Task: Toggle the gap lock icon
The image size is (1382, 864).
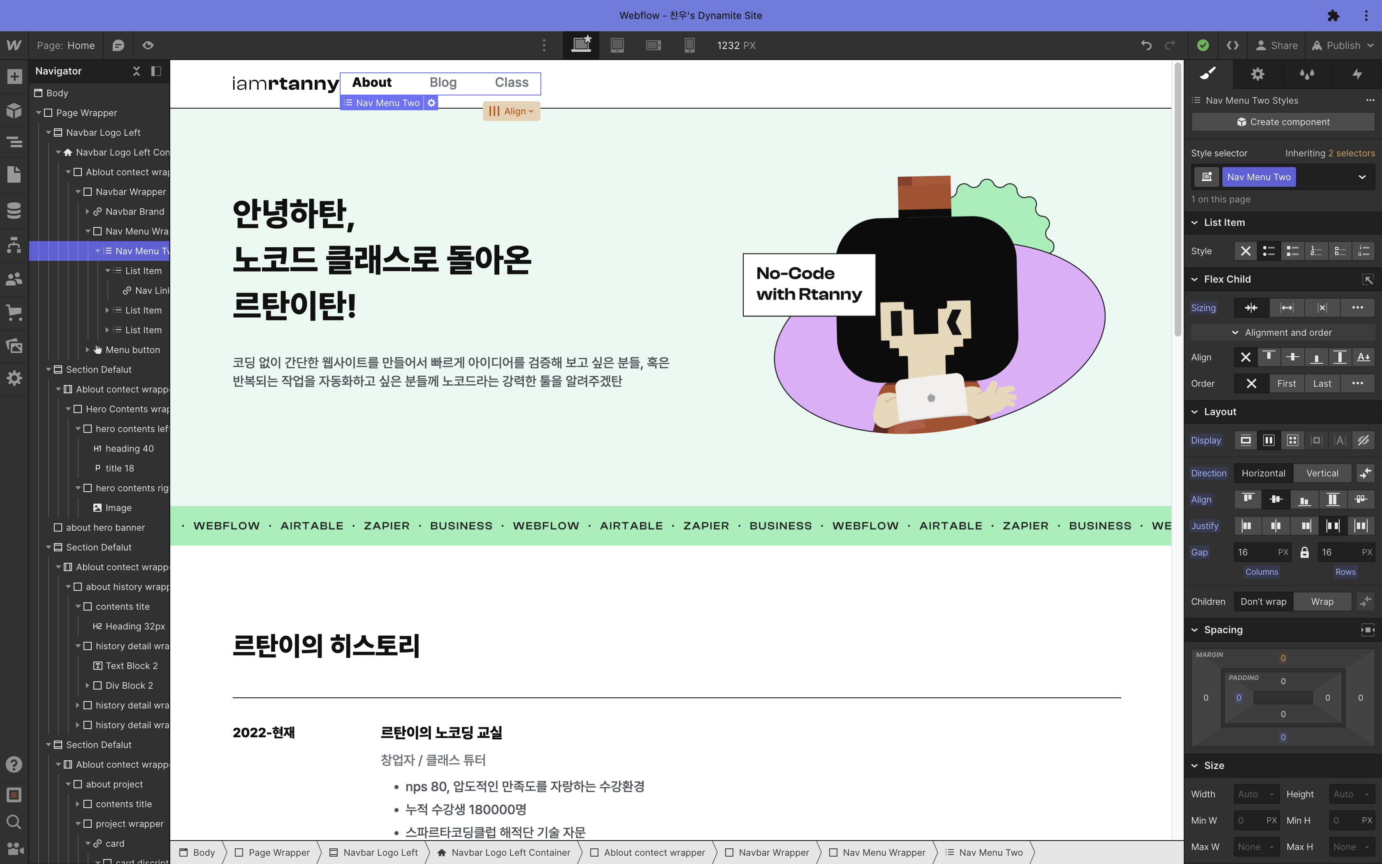Action: coord(1304,552)
